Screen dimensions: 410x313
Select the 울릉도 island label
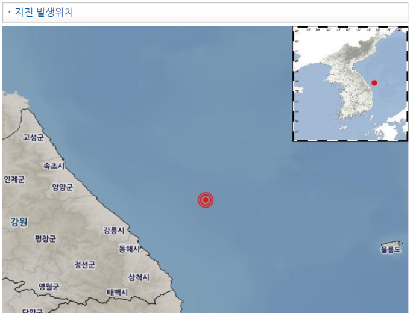click(x=390, y=250)
